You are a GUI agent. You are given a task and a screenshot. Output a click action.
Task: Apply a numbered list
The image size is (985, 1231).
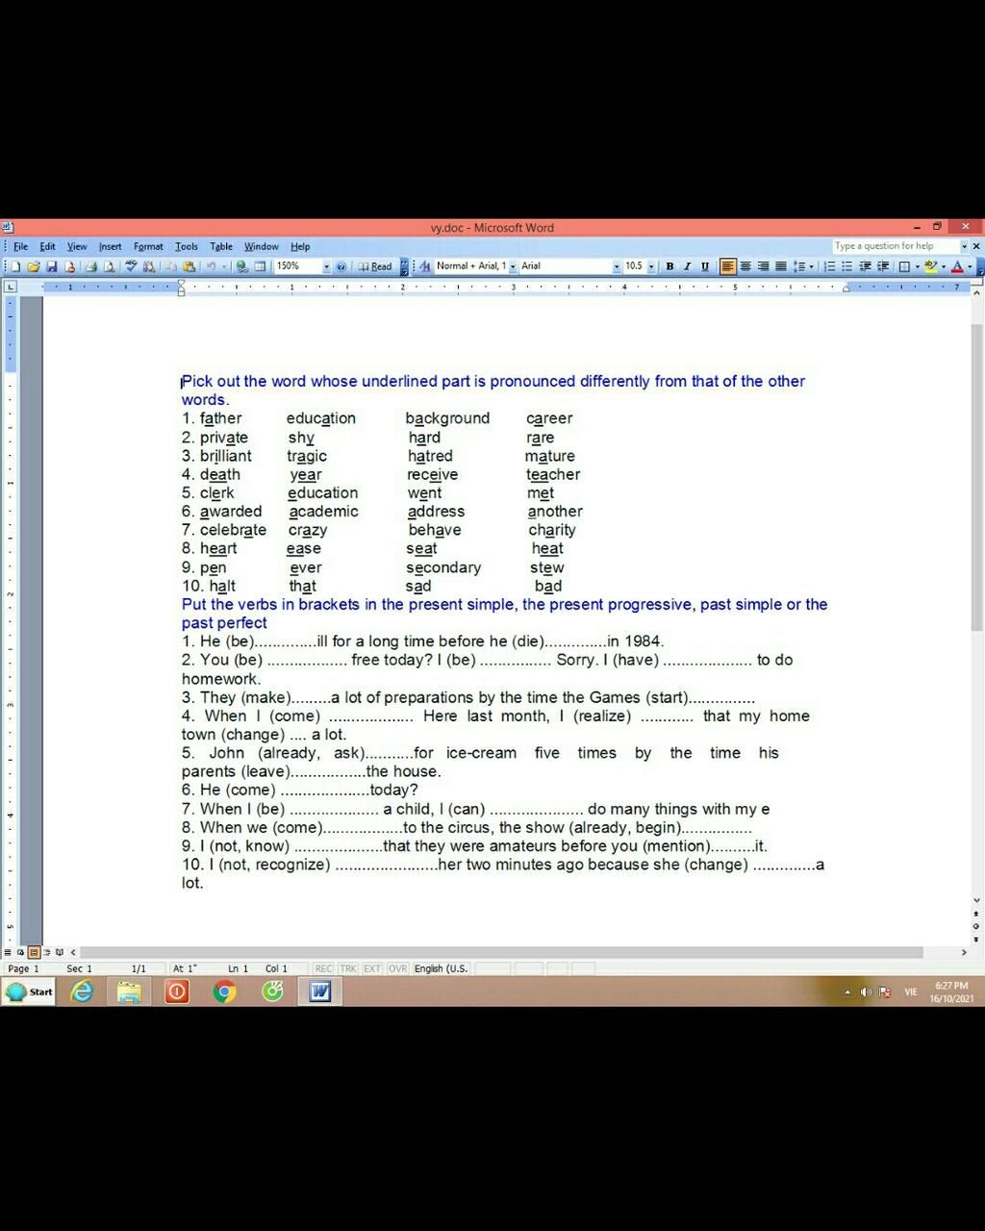pos(830,266)
